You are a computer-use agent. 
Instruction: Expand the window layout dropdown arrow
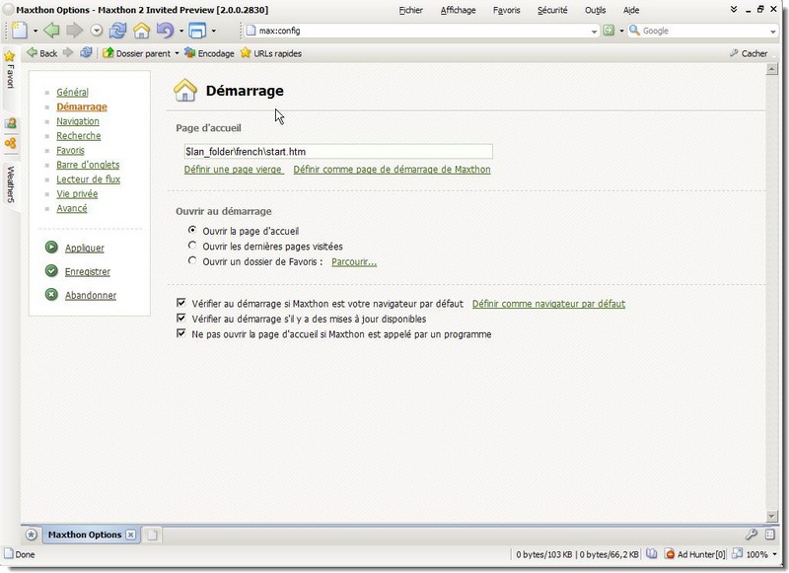[214, 31]
